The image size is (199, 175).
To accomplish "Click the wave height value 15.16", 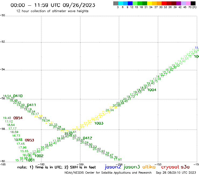I will 166,72.
